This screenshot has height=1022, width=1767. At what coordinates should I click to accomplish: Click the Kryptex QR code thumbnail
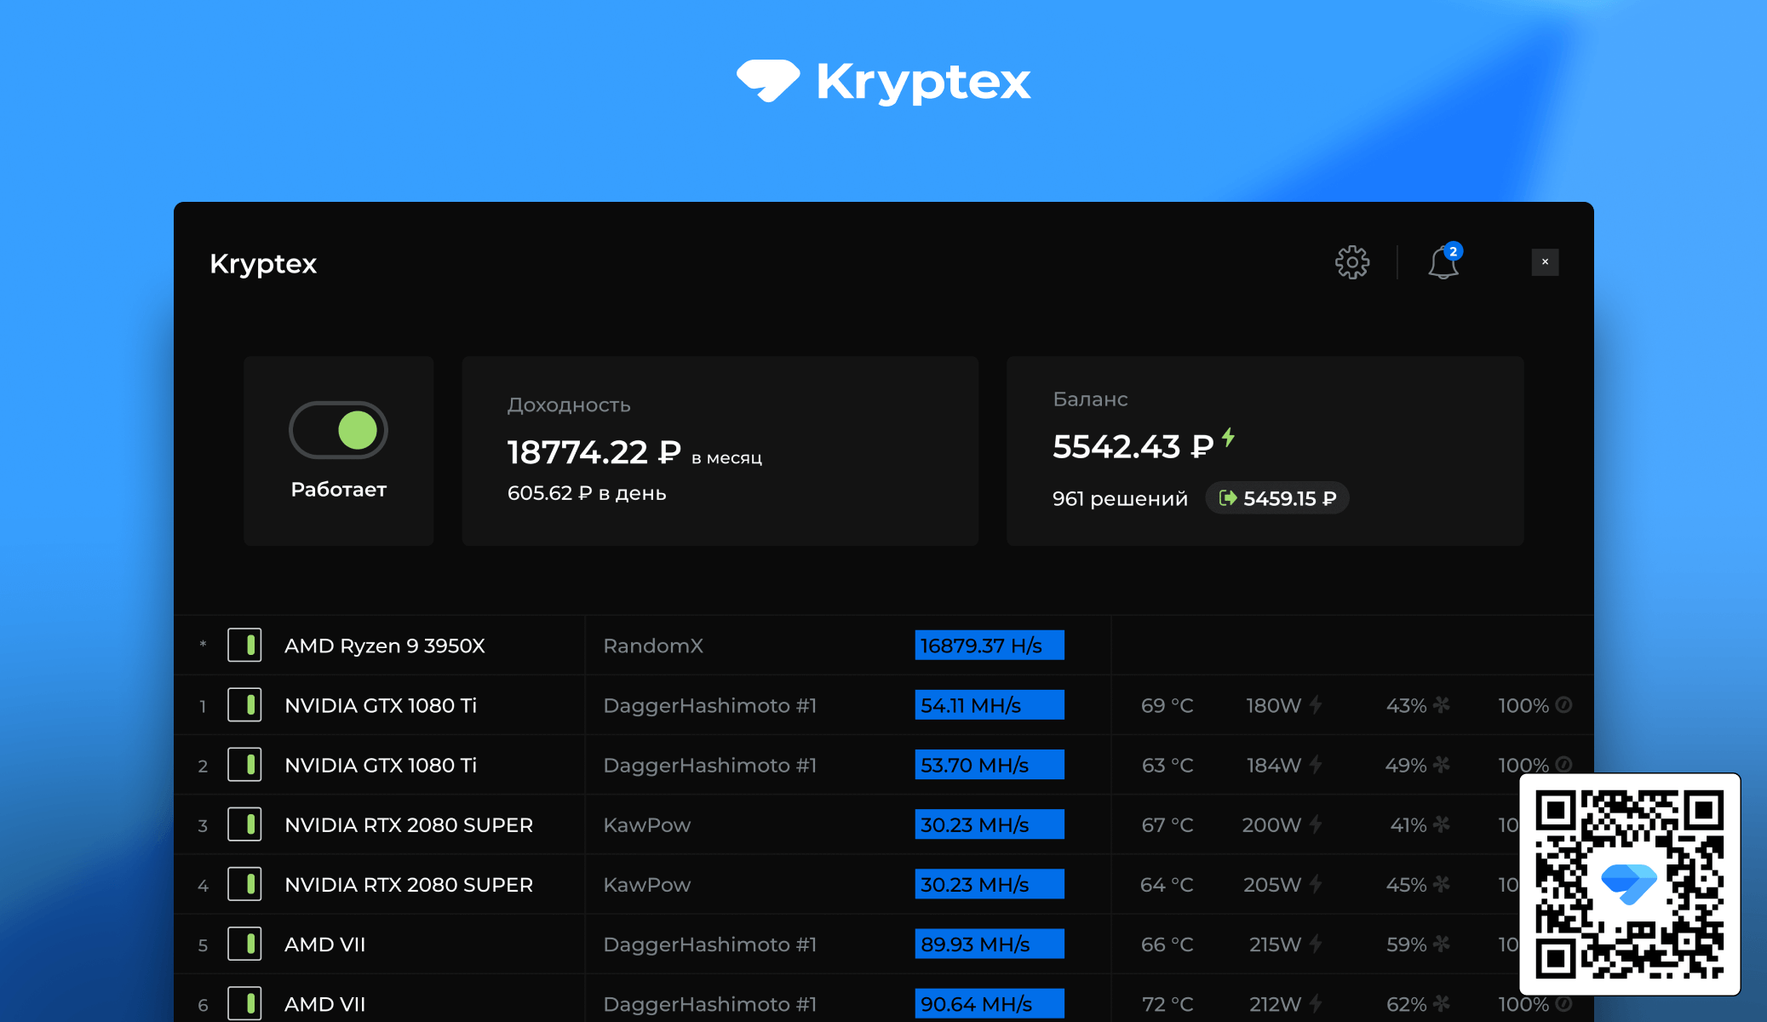(x=1630, y=884)
